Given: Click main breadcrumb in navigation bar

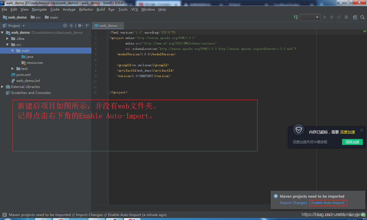Looking at the screenshot, I should (51, 17).
